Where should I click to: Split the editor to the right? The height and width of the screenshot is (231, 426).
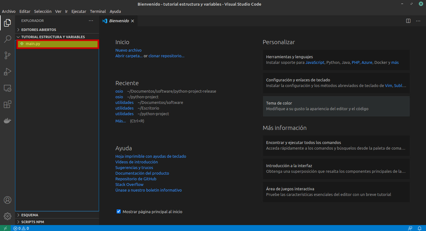pyautogui.click(x=408, y=21)
